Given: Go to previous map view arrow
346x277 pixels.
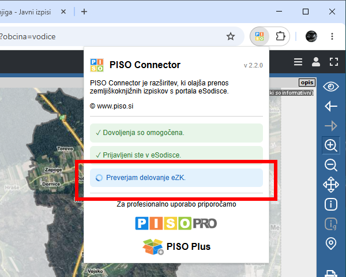Looking at the screenshot, I should [x=331, y=106].
